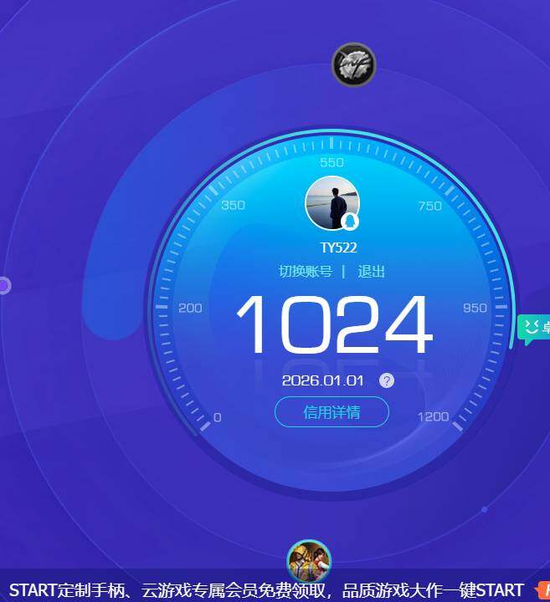Click the 350 gauge scale label

click(x=234, y=206)
